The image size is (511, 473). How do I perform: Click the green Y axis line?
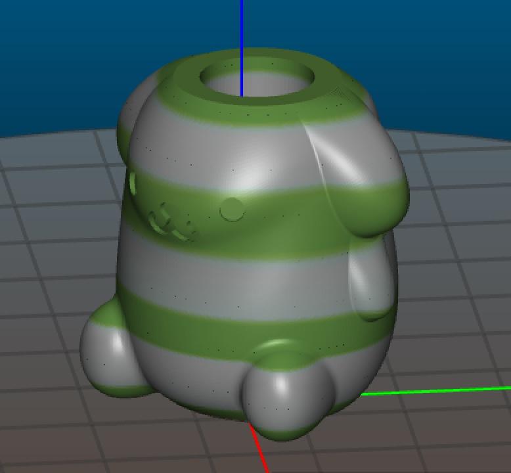click(x=436, y=391)
